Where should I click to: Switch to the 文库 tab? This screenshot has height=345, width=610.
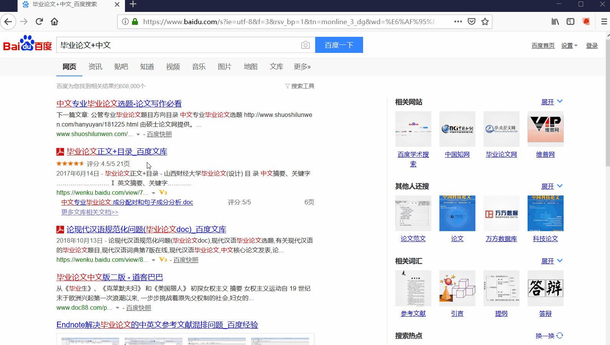(x=276, y=67)
